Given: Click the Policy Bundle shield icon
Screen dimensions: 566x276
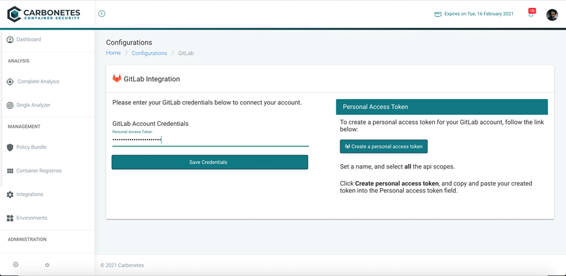Looking at the screenshot, I should pyautogui.click(x=10, y=148).
